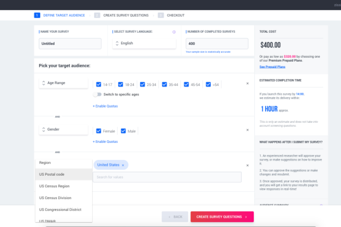This screenshot has width=341, height=227.
Task: Click the help icon beside Select Survey Language
Action: coord(174,32)
